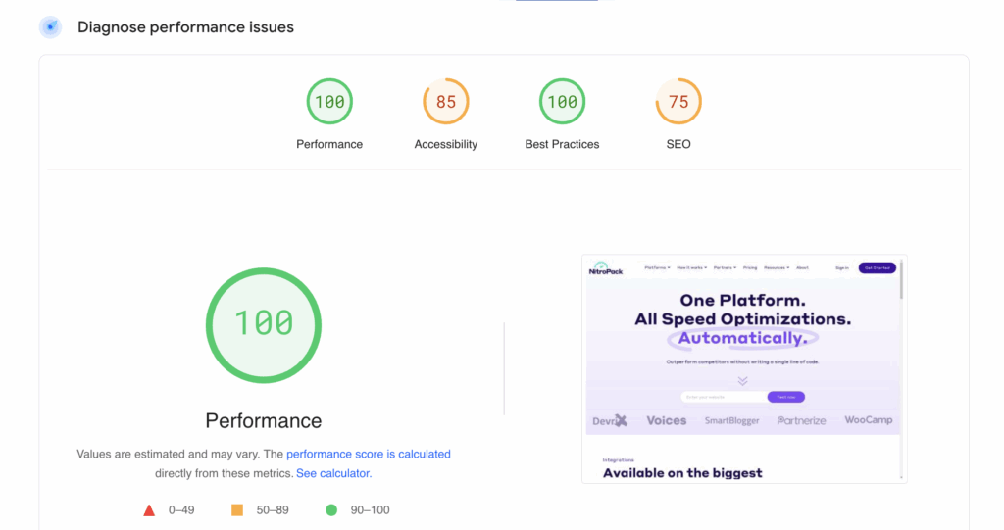Click the website input field in the preview
This screenshot has width=1004, height=530.
[x=724, y=397]
